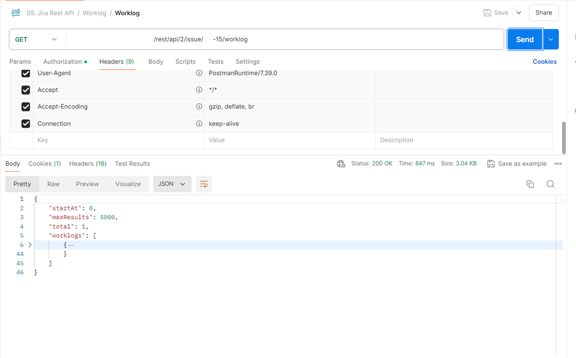Uncheck the User-Agent header
Viewport: 576px width, 358px height.
(x=25, y=73)
